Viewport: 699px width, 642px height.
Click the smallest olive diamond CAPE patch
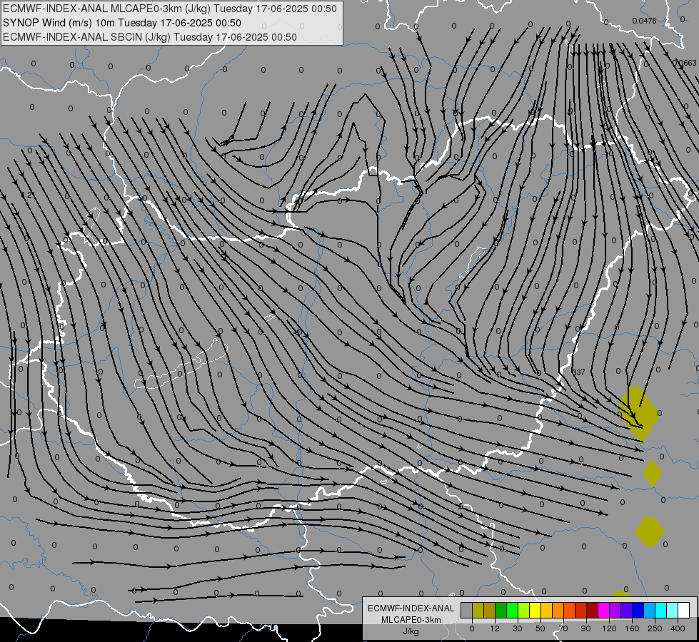pos(653,473)
